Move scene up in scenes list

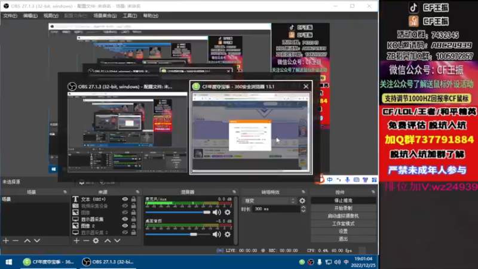tap(27, 241)
